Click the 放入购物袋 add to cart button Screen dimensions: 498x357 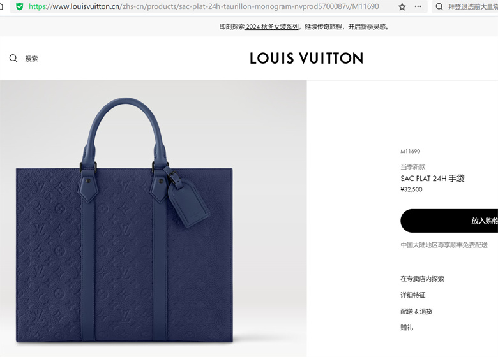(449, 221)
